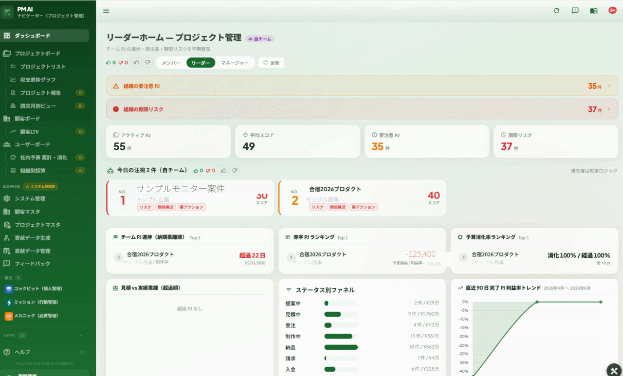Click lock badge beside 社内予算 累計・消化

tap(80, 158)
